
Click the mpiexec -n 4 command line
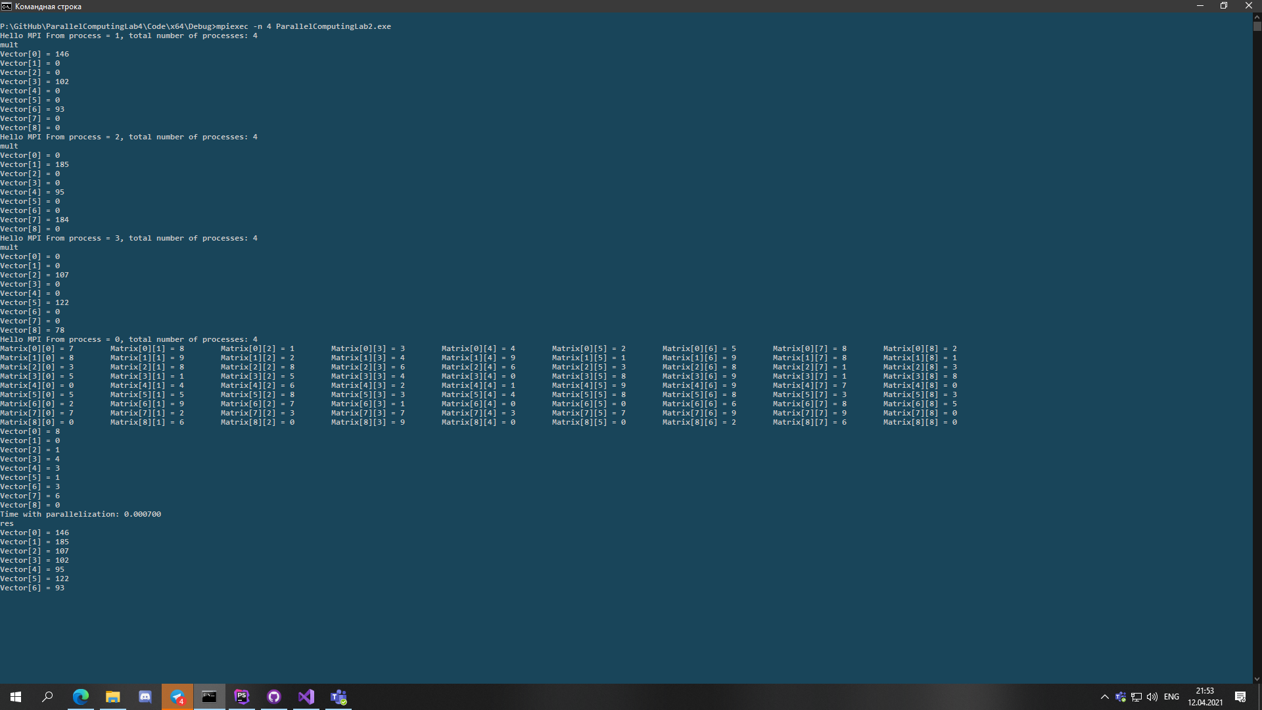tap(196, 26)
